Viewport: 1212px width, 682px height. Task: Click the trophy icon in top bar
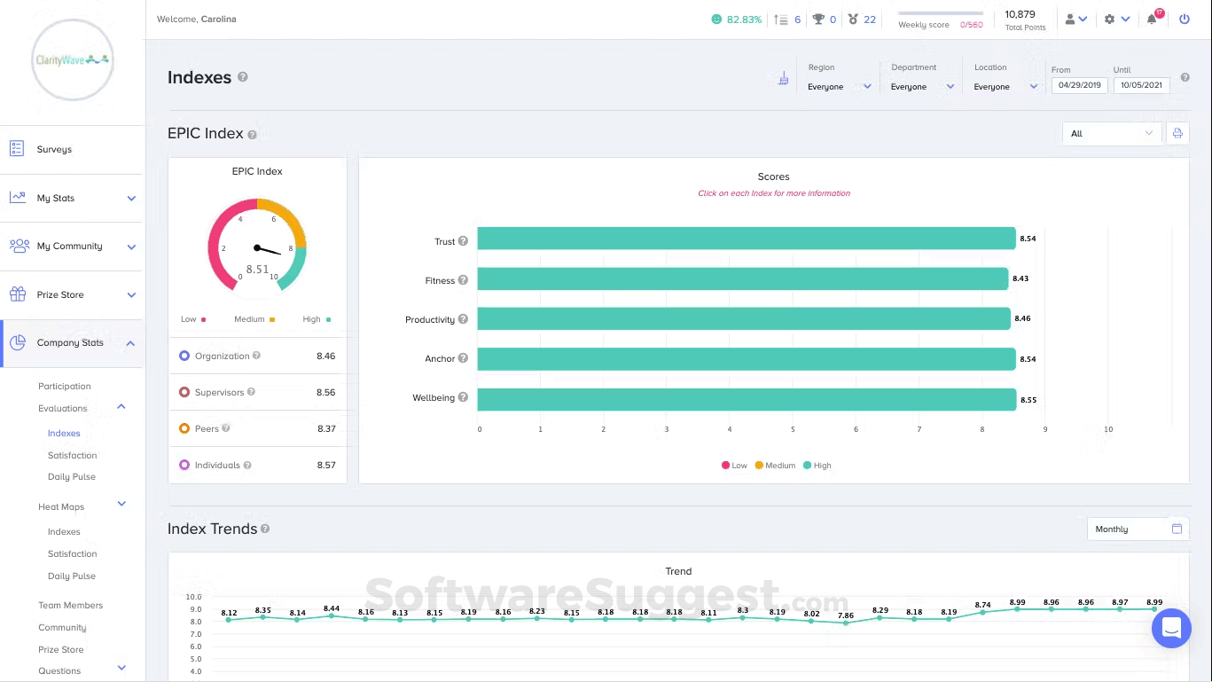coord(818,20)
